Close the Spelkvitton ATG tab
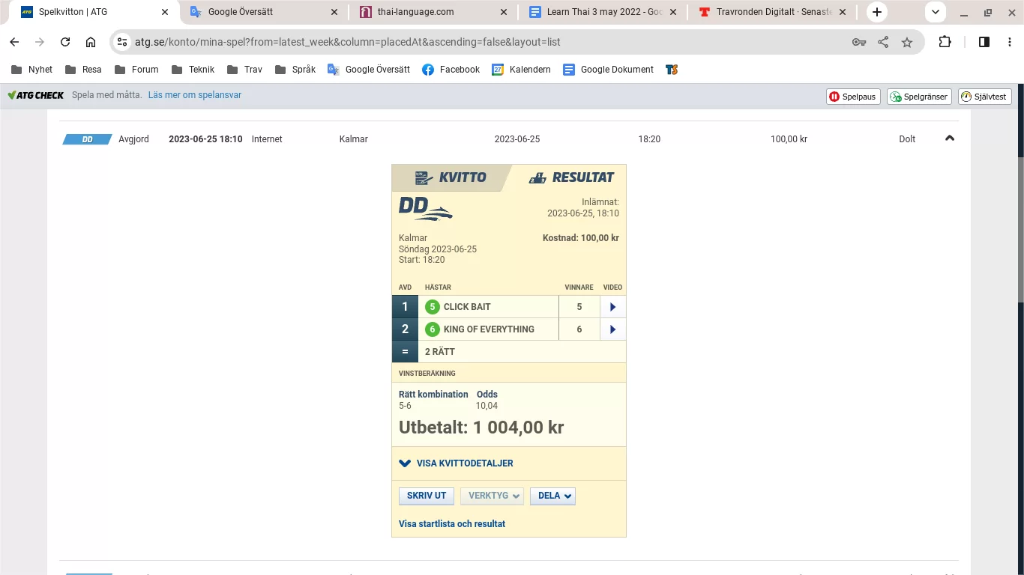Viewport: 1024px width, 575px height. click(x=165, y=12)
